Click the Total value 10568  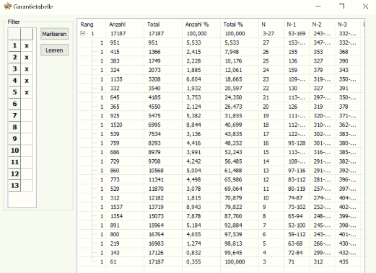pyautogui.click(x=156, y=171)
